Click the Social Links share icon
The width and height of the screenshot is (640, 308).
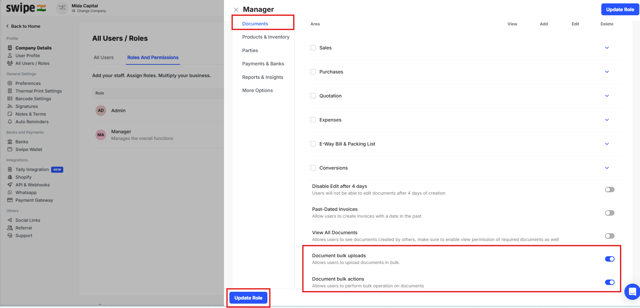click(x=10, y=220)
